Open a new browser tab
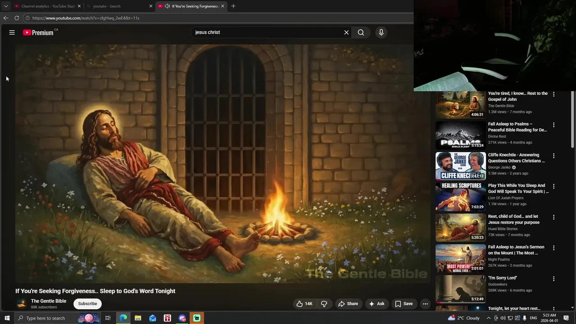This screenshot has height=324, width=576. click(233, 6)
